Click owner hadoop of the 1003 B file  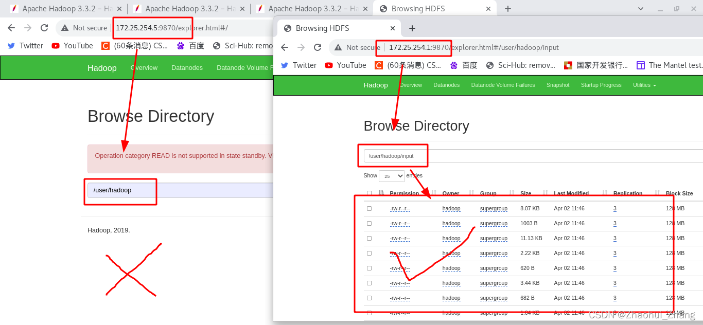coord(451,224)
